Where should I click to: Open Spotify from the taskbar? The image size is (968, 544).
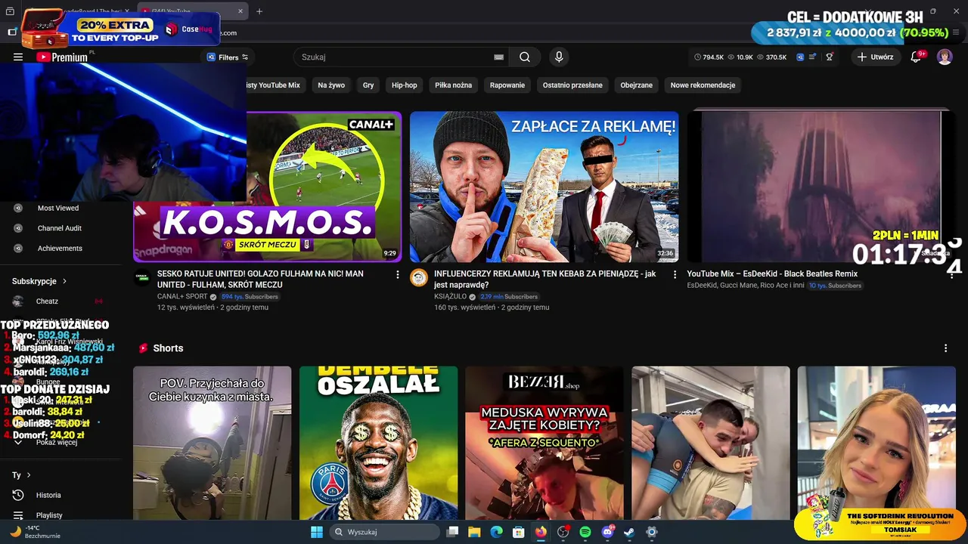[x=585, y=532]
